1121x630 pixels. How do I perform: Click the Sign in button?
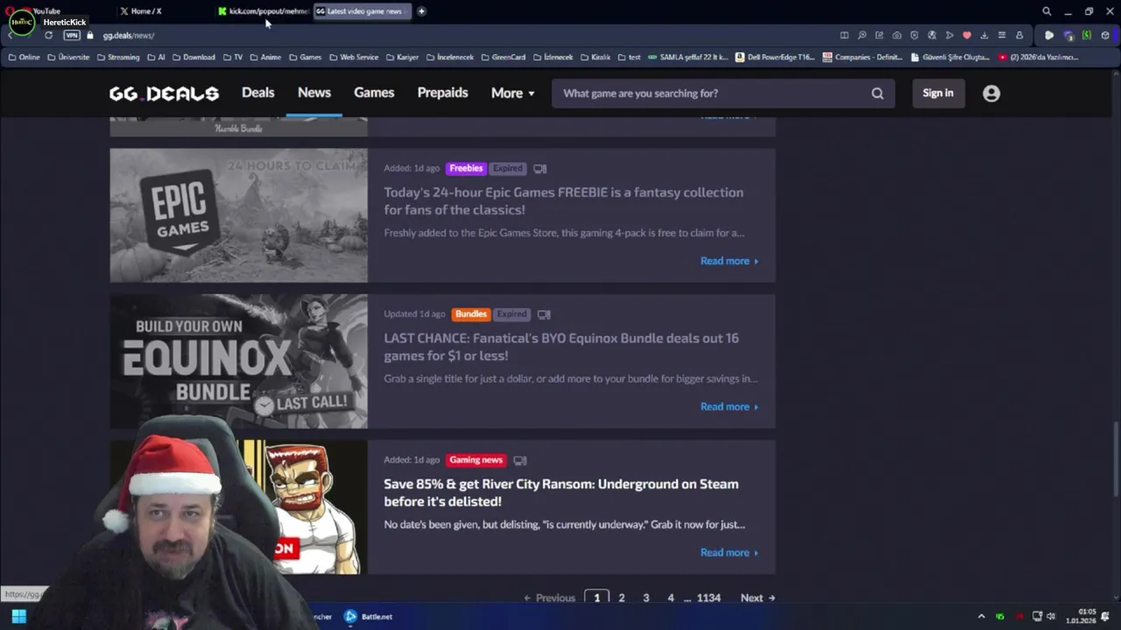[x=938, y=93]
